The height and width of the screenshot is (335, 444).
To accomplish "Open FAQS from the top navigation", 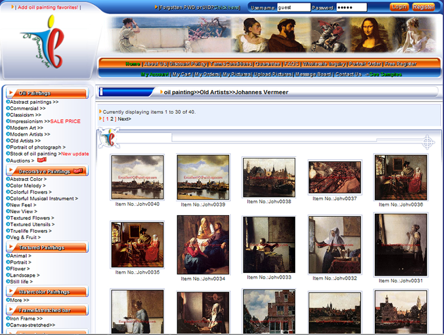I will [x=291, y=64].
